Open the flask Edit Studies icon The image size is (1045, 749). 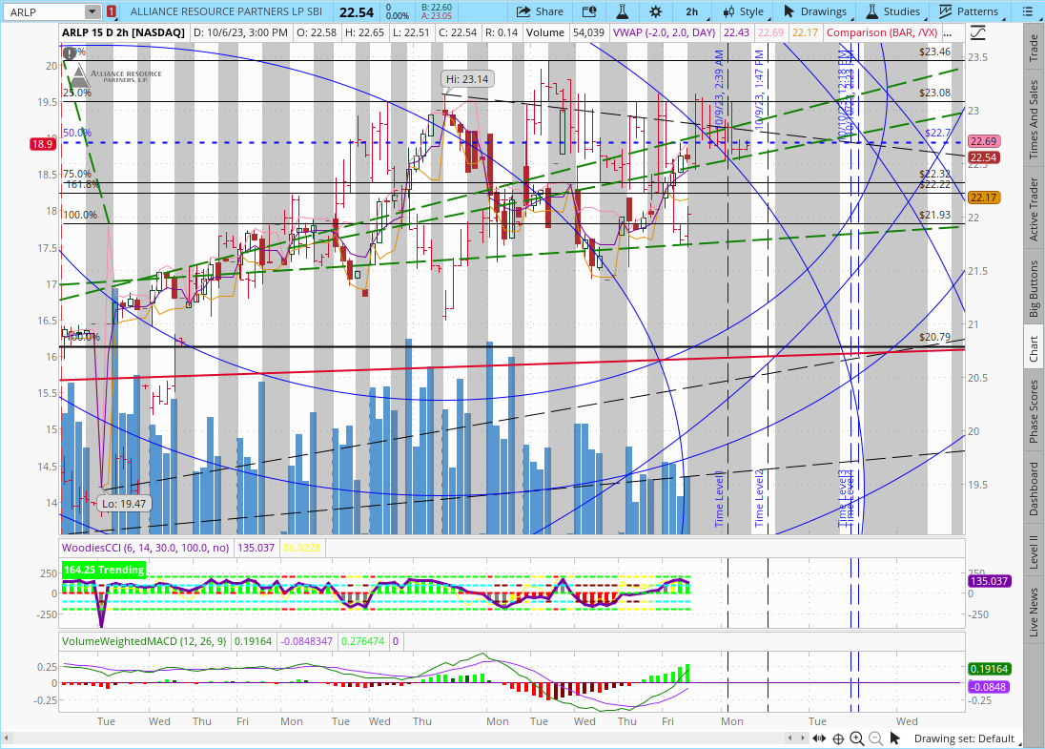tap(623, 12)
